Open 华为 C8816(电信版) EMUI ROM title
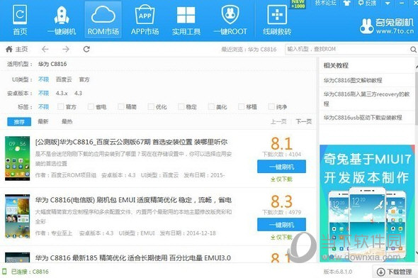Viewport: 418px width, 278px height. point(133,200)
